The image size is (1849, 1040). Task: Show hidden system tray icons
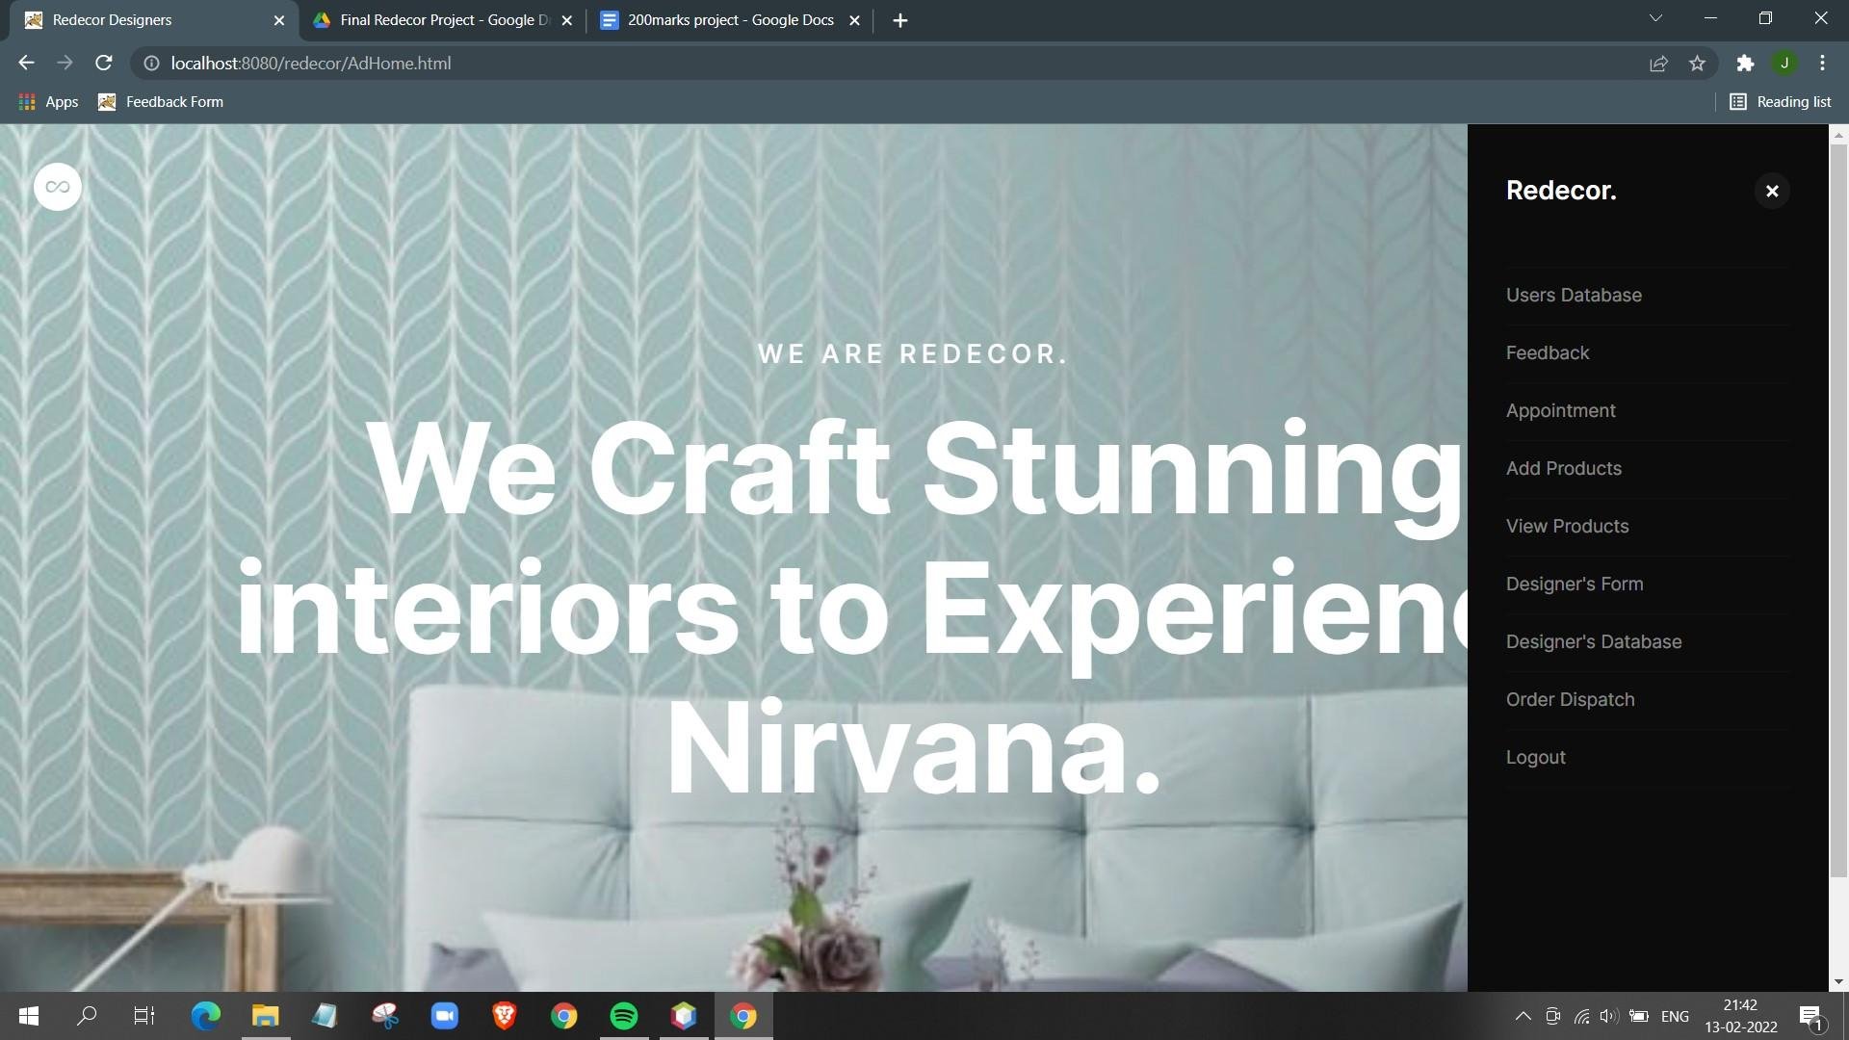point(1523,1016)
